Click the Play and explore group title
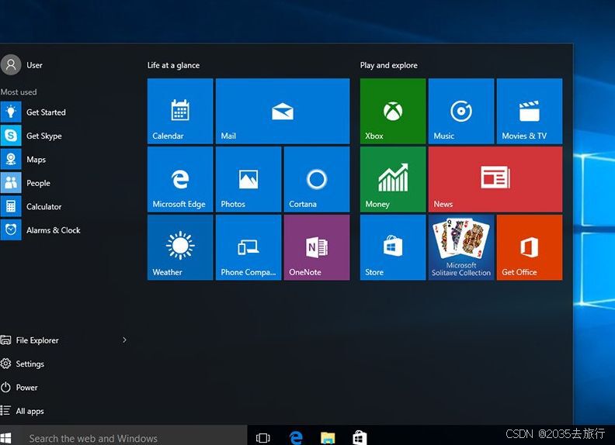The image size is (615, 445). coord(389,65)
